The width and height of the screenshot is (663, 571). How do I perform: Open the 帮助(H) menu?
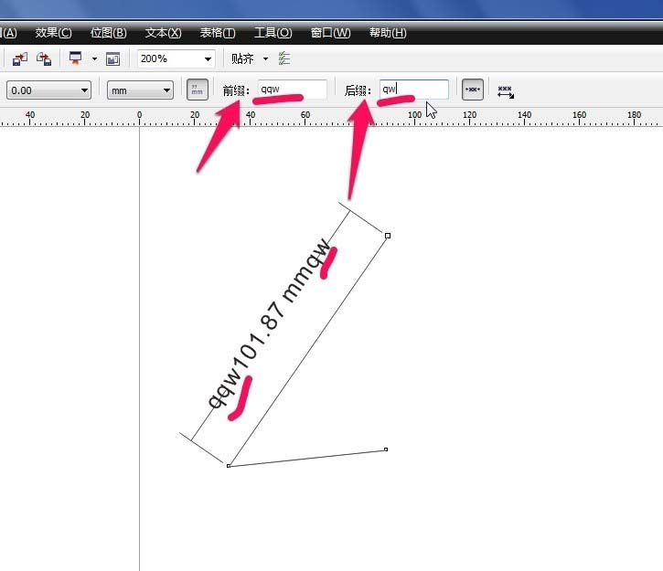click(388, 33)
